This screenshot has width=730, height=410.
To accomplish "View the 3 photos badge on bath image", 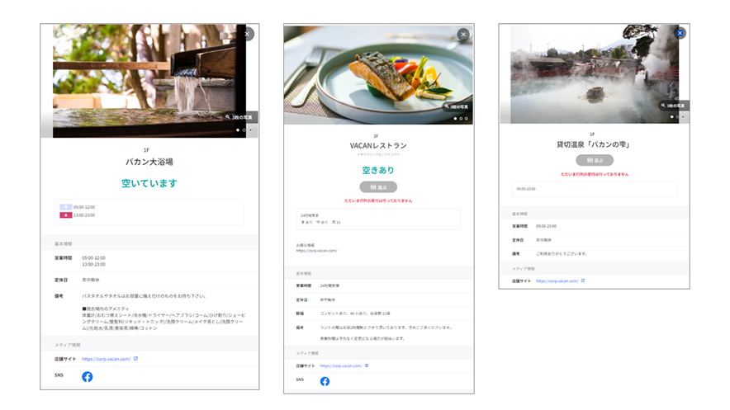I will click(241, 117).
